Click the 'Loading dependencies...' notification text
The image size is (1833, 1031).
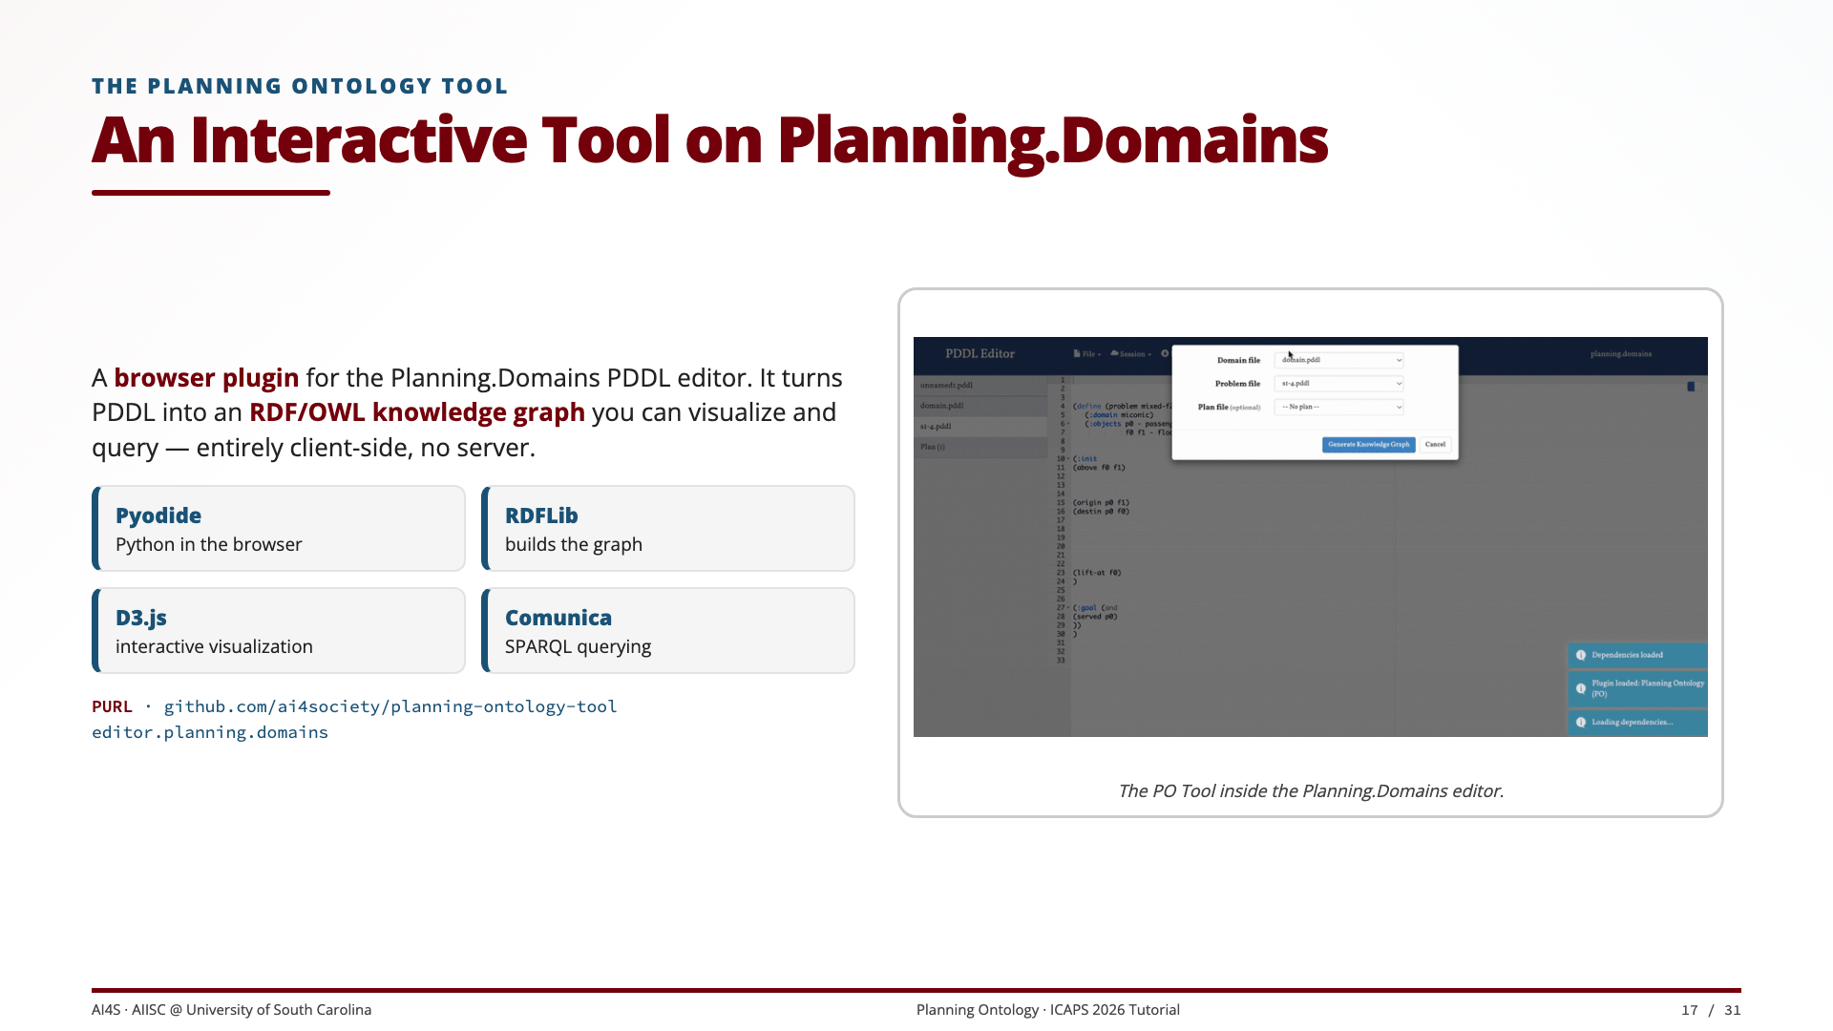pos(1632,722)
